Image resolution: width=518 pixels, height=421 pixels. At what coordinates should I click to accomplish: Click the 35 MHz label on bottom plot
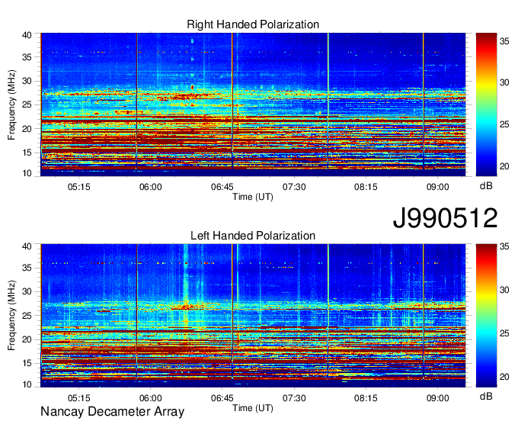click(x=27, y=268)
